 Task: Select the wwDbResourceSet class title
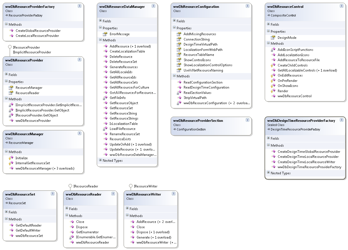20,194
